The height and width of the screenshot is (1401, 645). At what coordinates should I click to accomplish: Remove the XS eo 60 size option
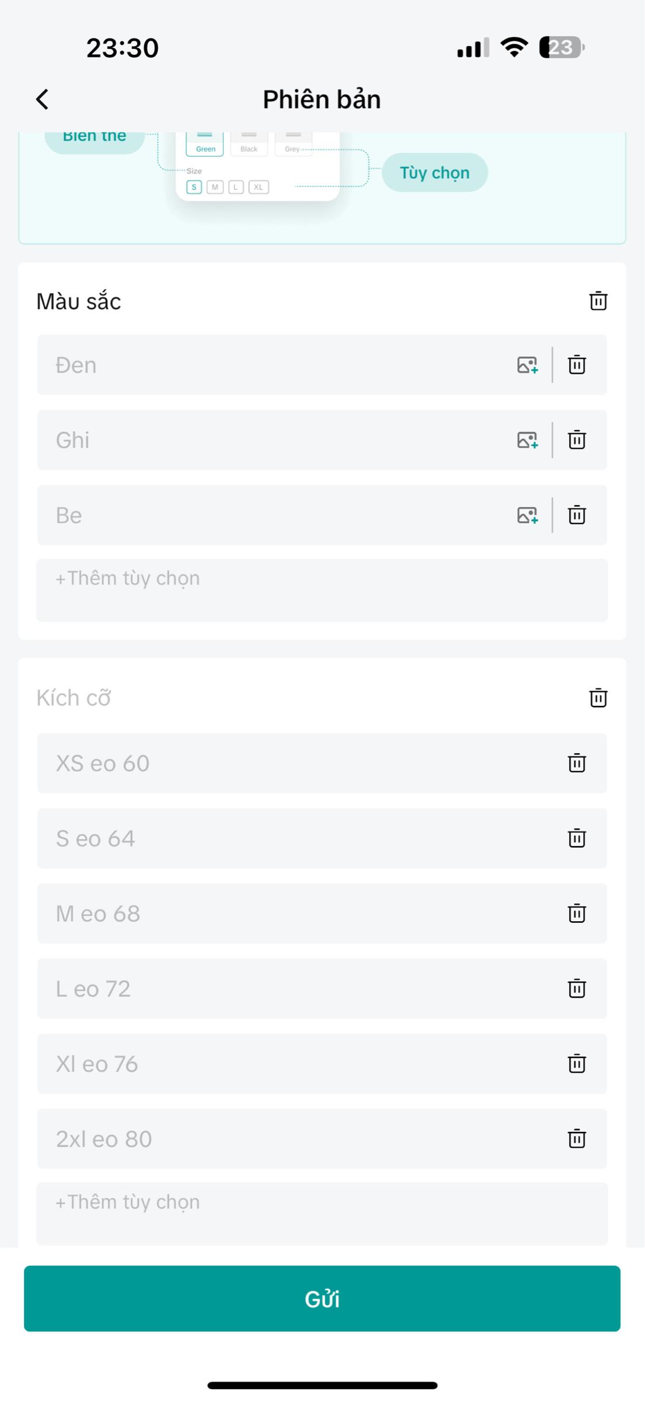click(577, 763)
